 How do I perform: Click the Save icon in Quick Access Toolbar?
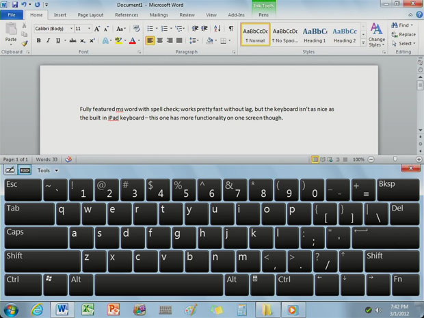(14, 5)
